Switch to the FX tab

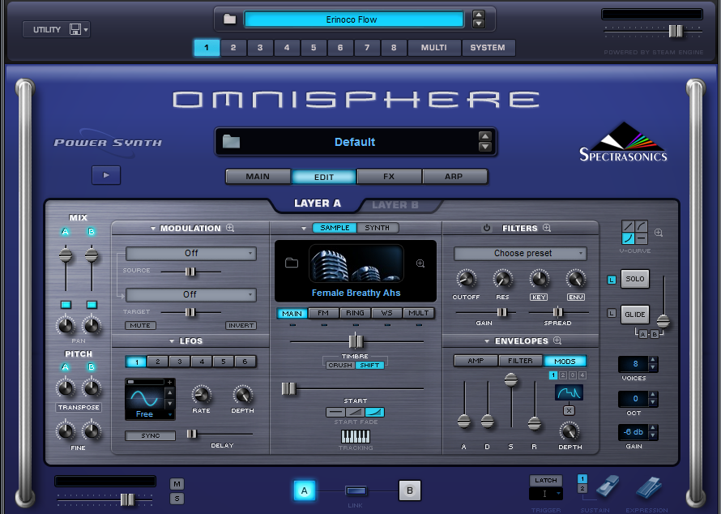coord(389,176)
